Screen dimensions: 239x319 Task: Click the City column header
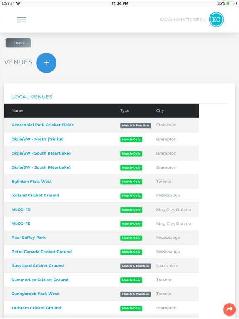coord(160,110)
